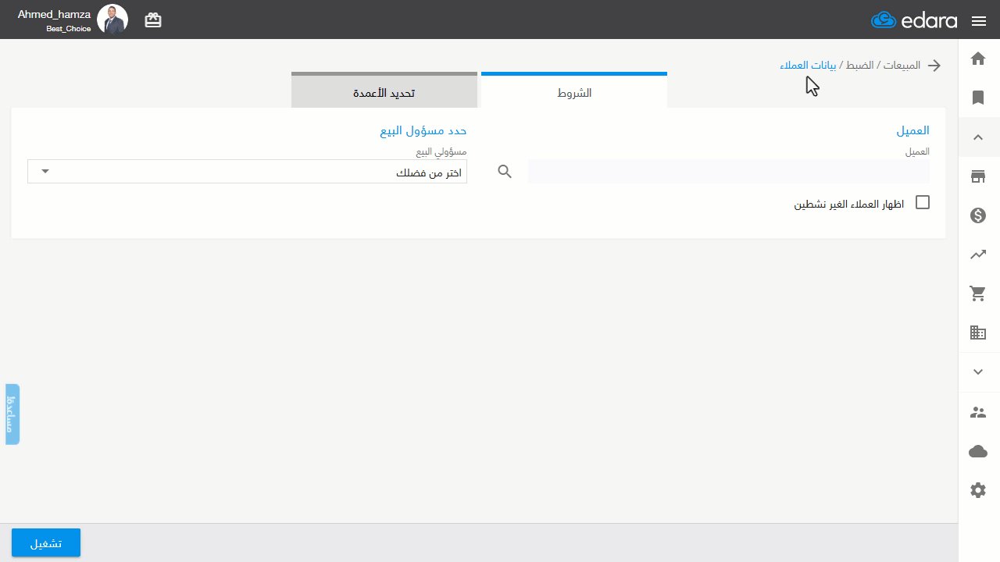The height and width of the screenshot is (562, 1000).
Task: Open the settings gear sidebar icon
Action: point(978,490)
